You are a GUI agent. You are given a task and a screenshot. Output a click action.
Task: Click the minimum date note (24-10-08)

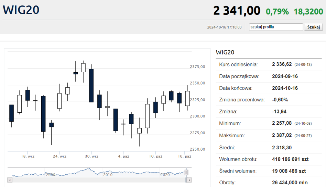[x=303, y=124]
